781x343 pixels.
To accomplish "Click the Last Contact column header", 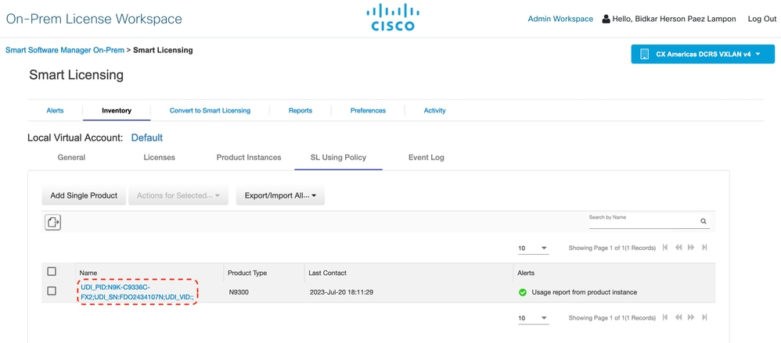I will coord(327,273).
